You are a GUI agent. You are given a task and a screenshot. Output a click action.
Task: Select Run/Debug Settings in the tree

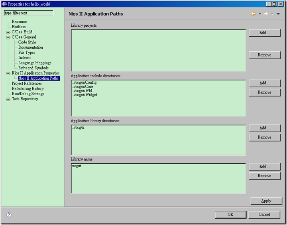click(x=28, y=94)
